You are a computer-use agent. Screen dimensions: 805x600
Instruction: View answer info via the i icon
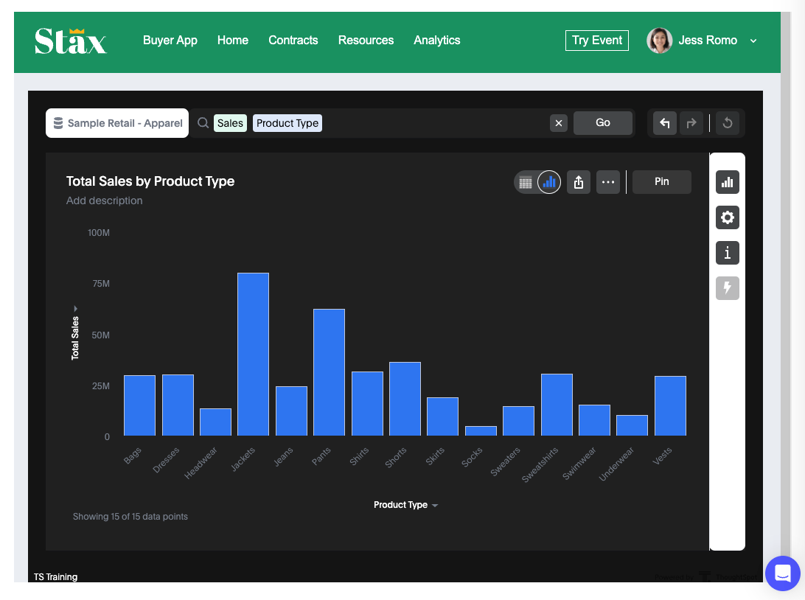727,253
